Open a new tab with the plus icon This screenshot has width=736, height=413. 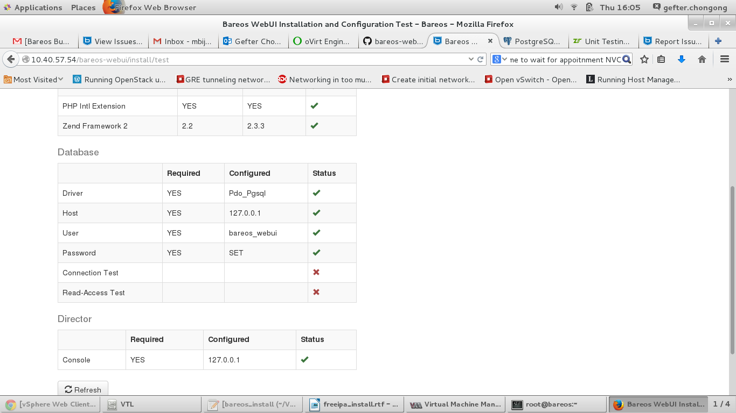tap(718, 41)
